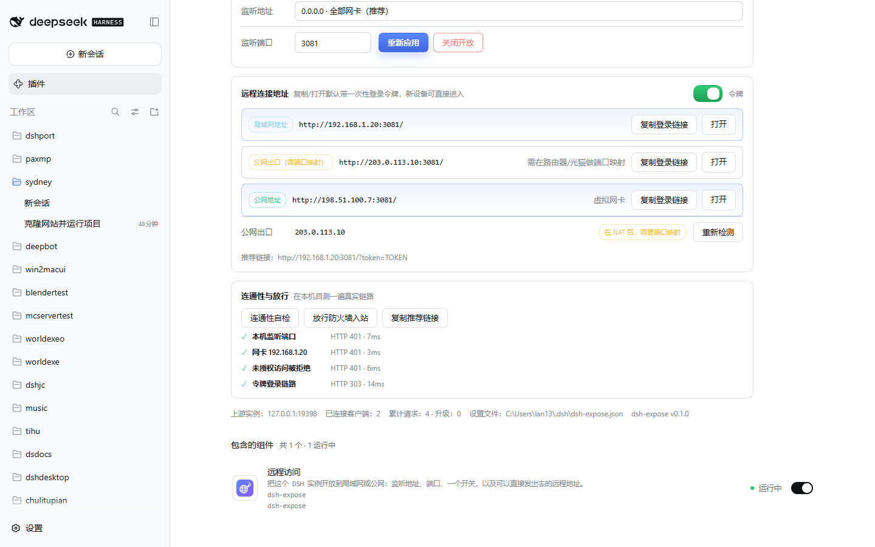Collapse the sidebar with the panel icon
The height and width of the screenshot is (547, 875).
pyautogui.click(x=154, y=22)
